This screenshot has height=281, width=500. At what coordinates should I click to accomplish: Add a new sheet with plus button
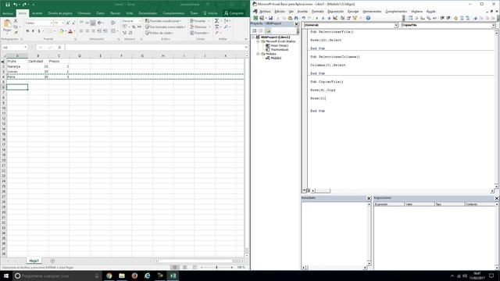tap(52, 261)
